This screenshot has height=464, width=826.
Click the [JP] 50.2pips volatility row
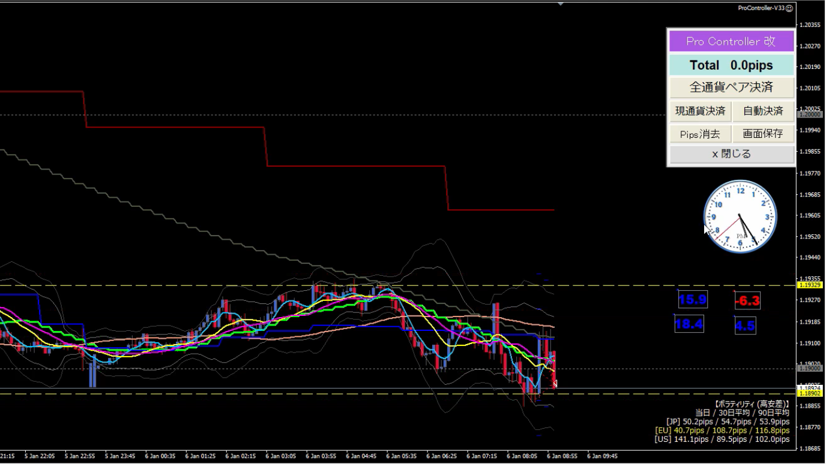pos(728,421)
